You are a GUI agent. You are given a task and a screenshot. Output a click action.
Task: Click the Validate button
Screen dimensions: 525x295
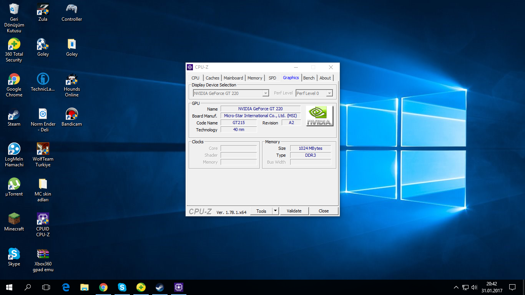[294, 211]
